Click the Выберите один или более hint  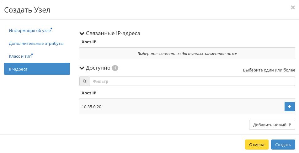point(269,70)
